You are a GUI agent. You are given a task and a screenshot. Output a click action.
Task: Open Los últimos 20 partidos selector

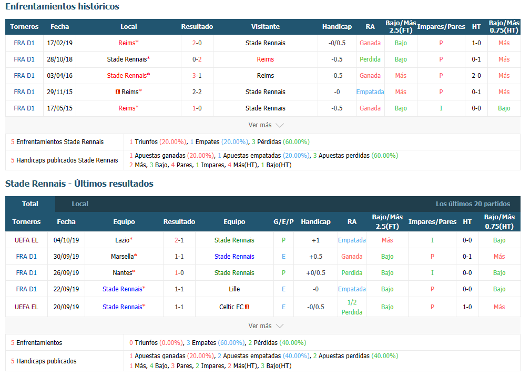(x=473, y=204)
